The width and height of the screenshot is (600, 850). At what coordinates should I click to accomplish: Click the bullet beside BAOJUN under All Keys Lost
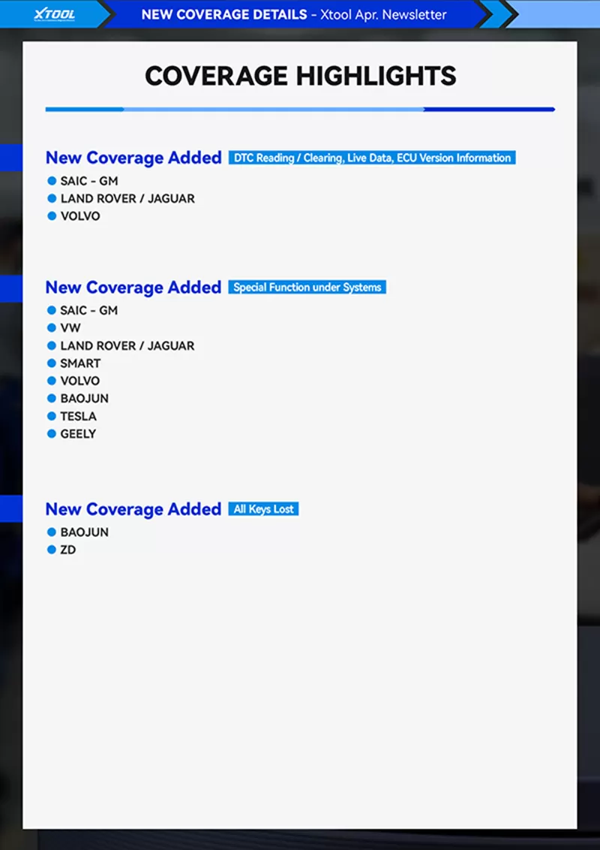pos(52,532)
